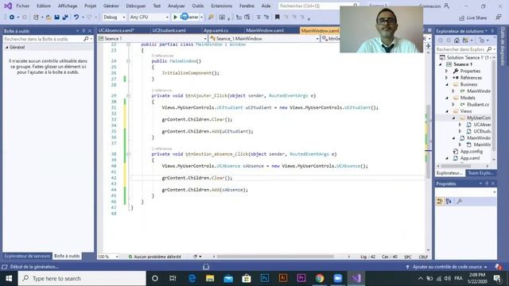Click in the Windows taskbar search box

point(82,278)
